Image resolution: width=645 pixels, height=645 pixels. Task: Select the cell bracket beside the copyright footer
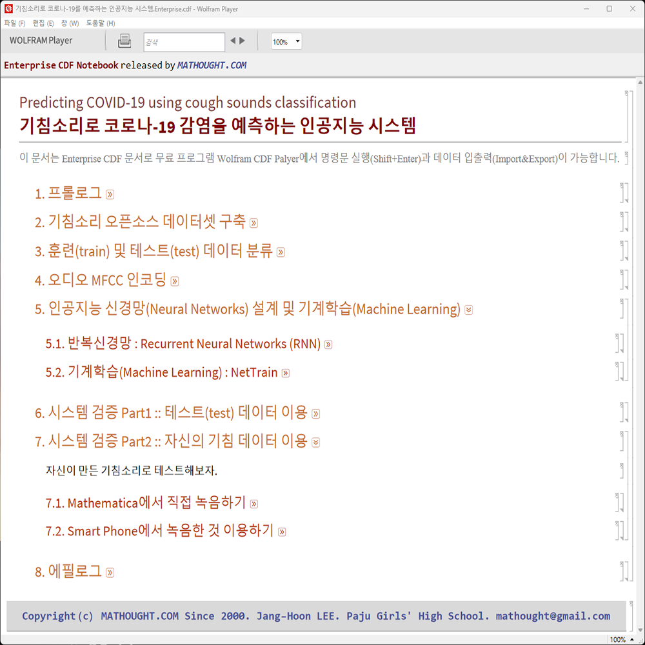(631, 616)
